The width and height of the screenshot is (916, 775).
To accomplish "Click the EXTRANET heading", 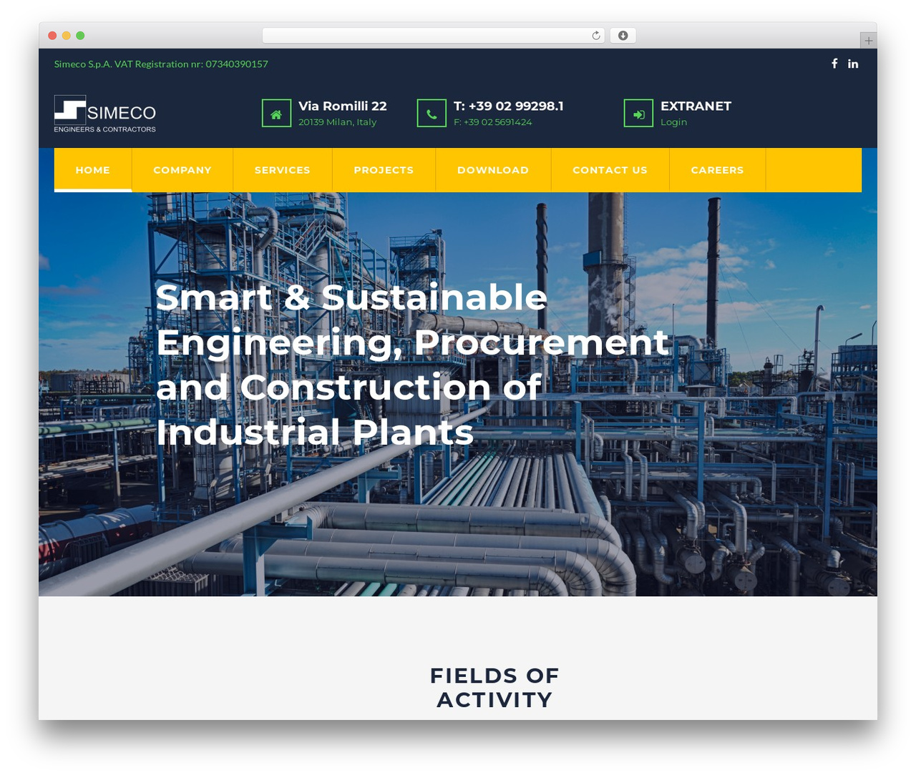I will [x=696, y=106].
